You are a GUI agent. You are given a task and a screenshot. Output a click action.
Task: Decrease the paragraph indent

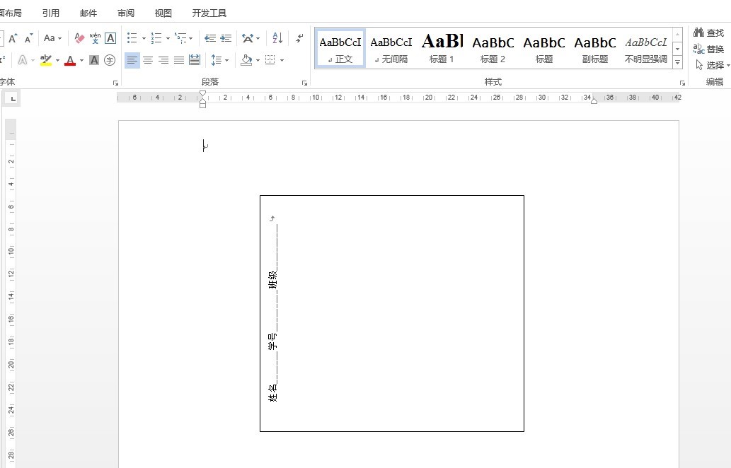point(210,38)
